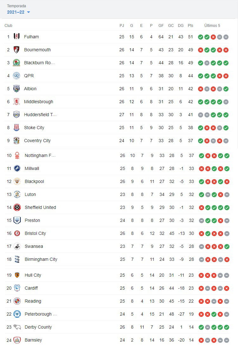Click the Bournemouth club crest
The height and width of the screenshot is (352, 238).
tap(16, 50)
